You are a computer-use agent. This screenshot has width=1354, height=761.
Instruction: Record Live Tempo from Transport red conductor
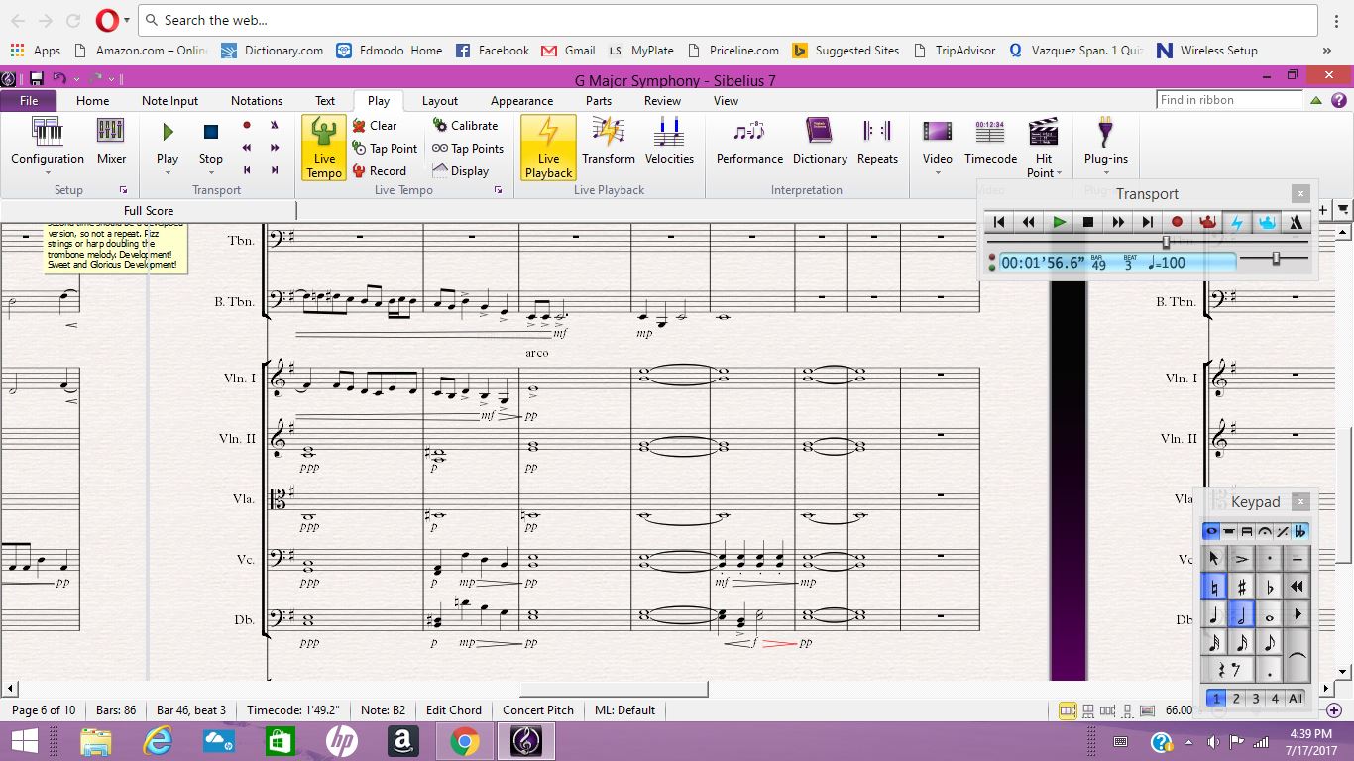tap(1207, 222)
